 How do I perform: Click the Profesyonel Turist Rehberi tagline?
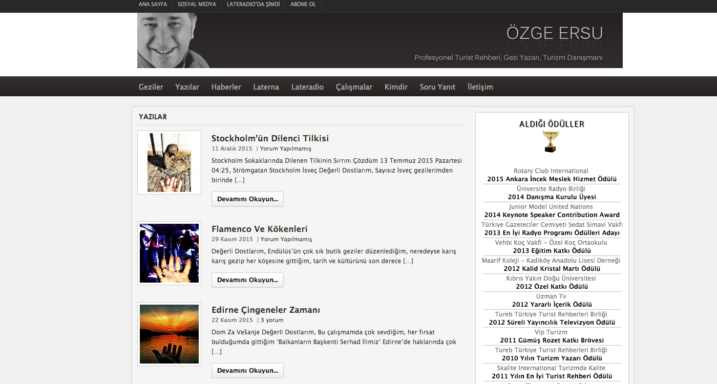[x=509, y=58]
